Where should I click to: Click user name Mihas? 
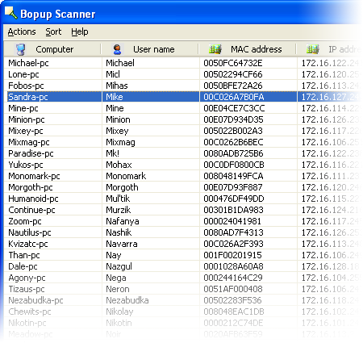[x=117, y=86]
